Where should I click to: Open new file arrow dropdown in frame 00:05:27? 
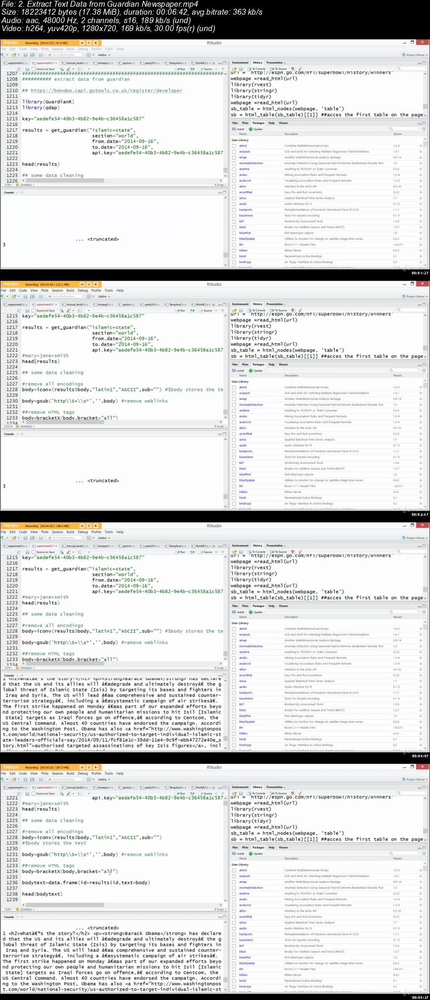pos(7,779)
